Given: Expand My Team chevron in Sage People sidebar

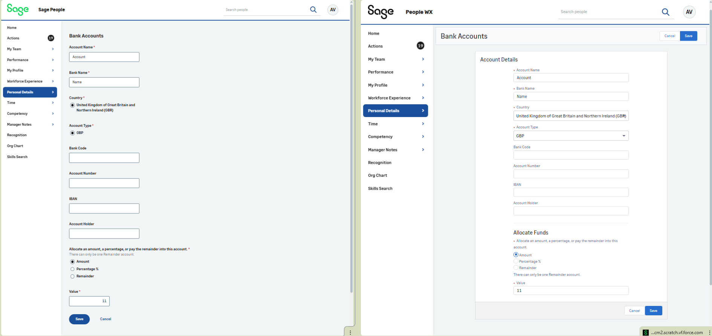Looking at the screenshot, I should coord(53,49).
